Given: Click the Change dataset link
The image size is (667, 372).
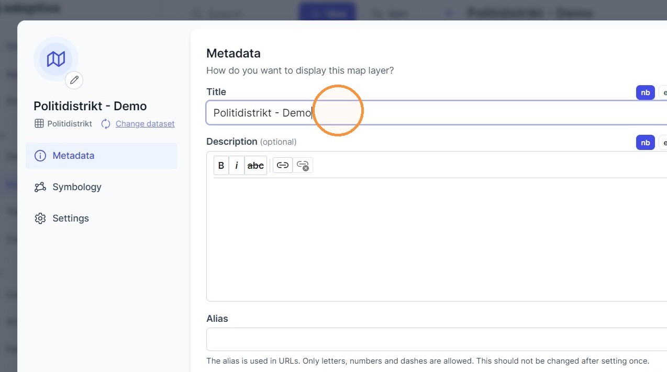Looking at the screenshot, I should point(145,124).
